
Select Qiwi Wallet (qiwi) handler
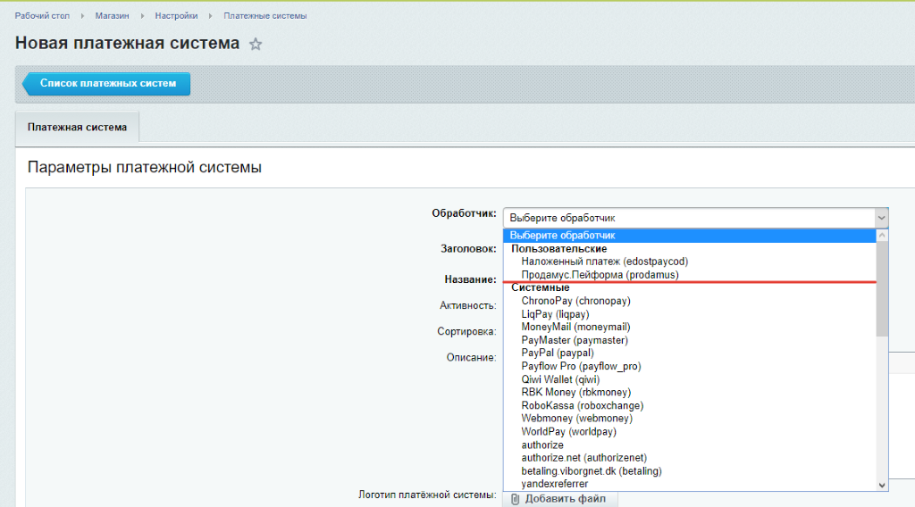560,379
